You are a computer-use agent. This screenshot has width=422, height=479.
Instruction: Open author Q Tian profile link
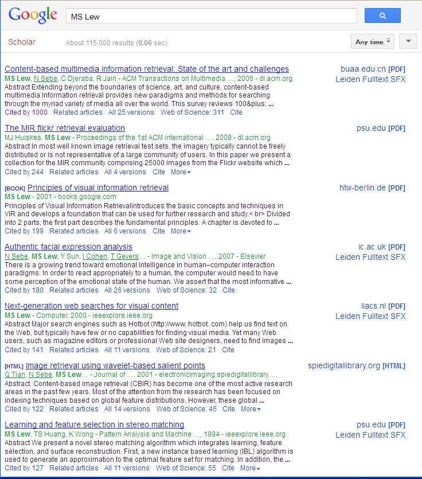click(15, 375)
